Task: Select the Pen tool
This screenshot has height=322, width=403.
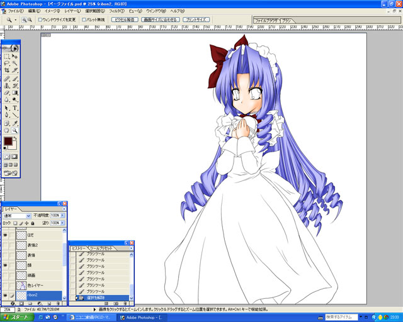Action: point(7,115)
